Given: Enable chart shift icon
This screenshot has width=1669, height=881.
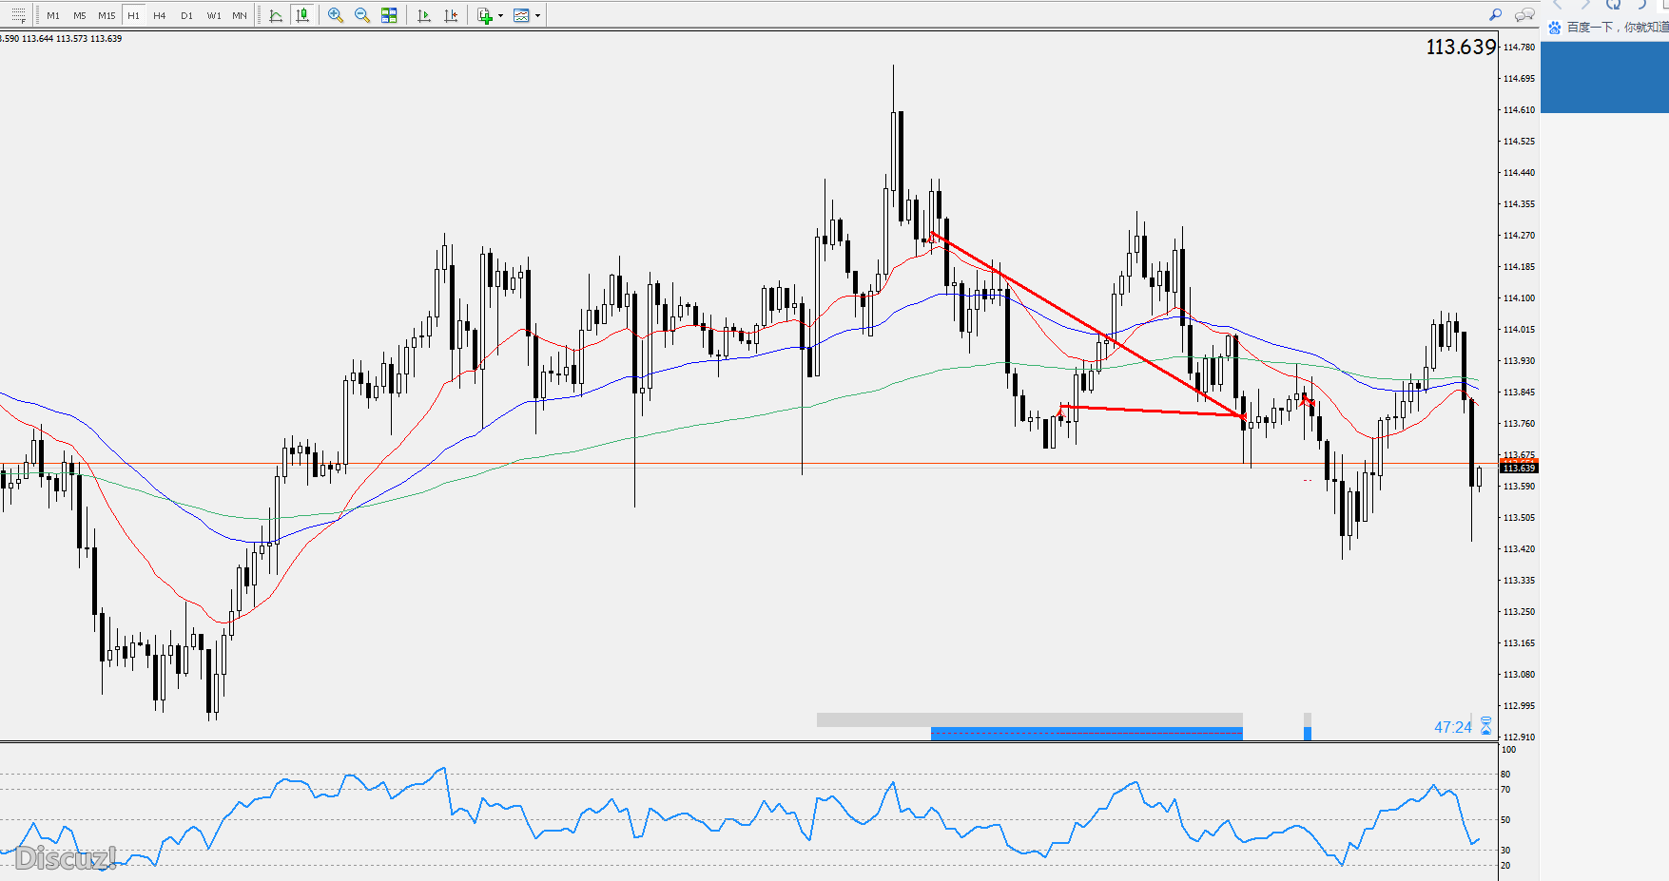Looking at the screenshot, I should coord(451,15).
